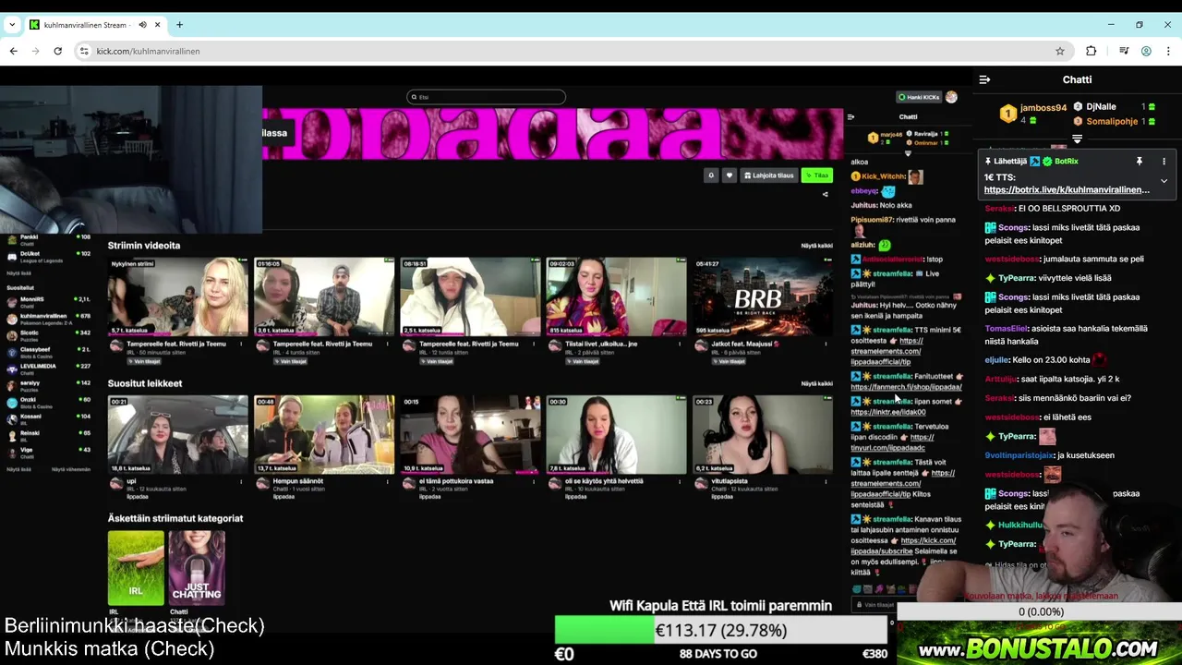Open the Just Chatting category tile
Screen dimensions: 1182x665
(x=196, y=568)
